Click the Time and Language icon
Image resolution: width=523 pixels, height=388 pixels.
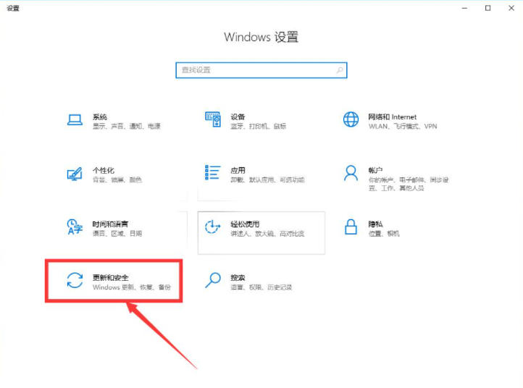pyautogui.click(x=75, y=227)
